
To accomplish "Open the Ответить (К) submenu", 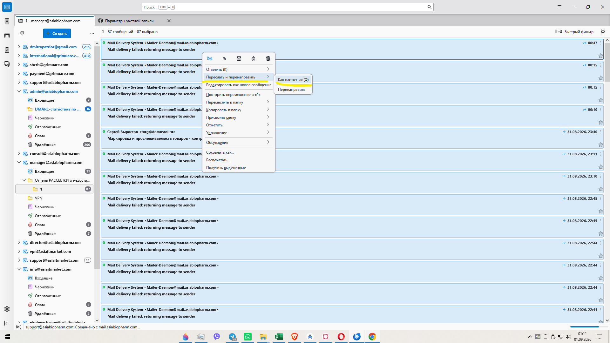I will [238, 69].
